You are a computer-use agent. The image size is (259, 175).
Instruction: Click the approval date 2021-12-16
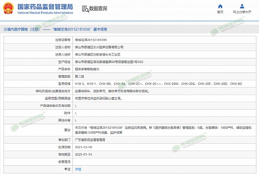[x=83, y=147]
